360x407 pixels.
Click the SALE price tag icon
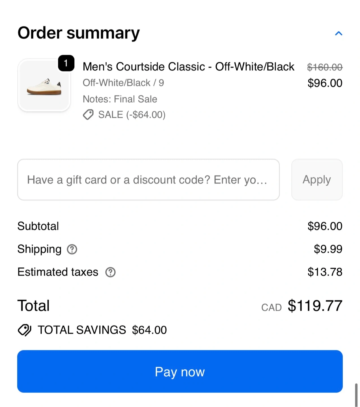(88, 115)
